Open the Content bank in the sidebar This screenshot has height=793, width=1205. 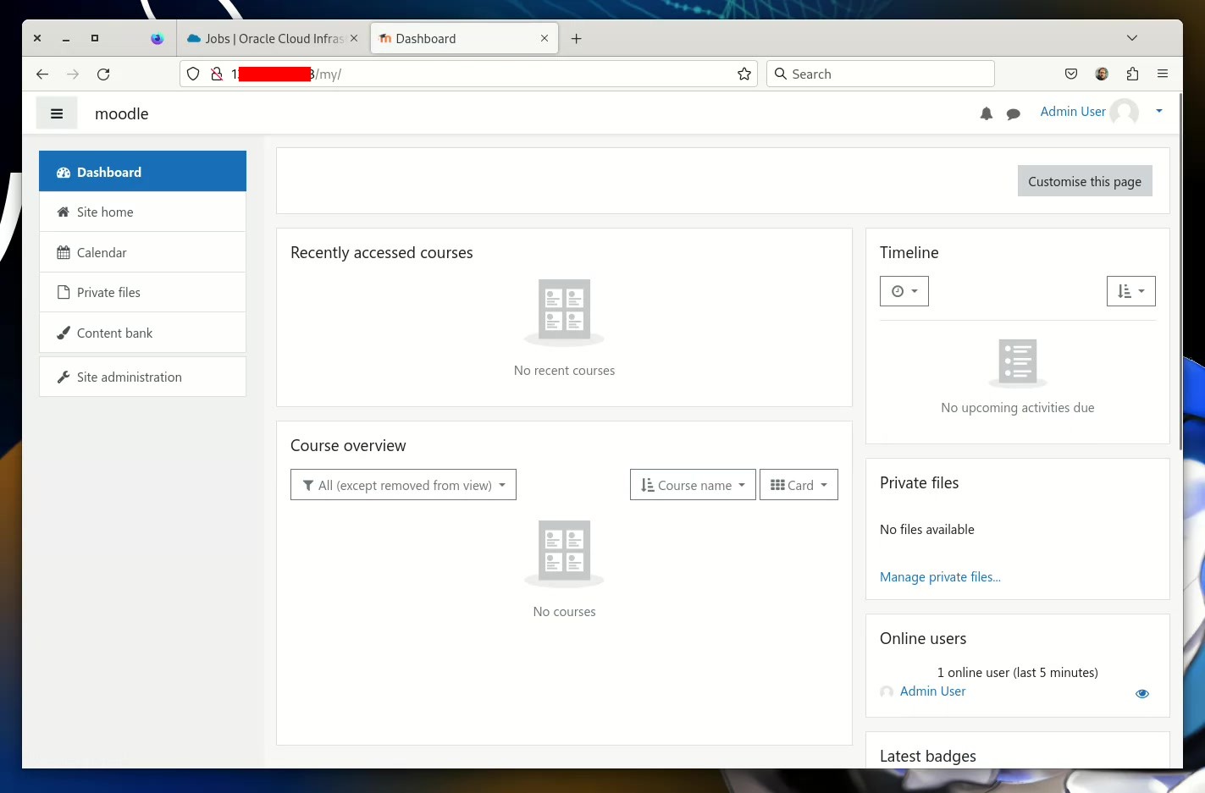click(113, 333)
